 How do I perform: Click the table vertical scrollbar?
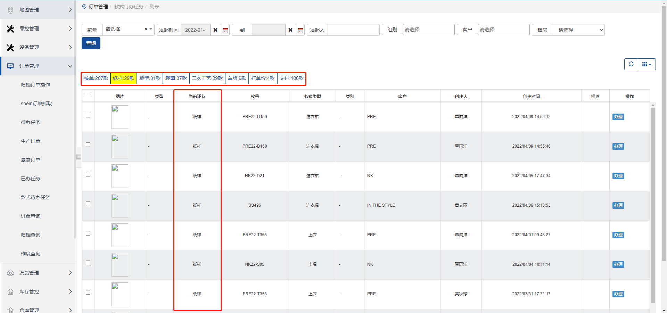(653, 205)
